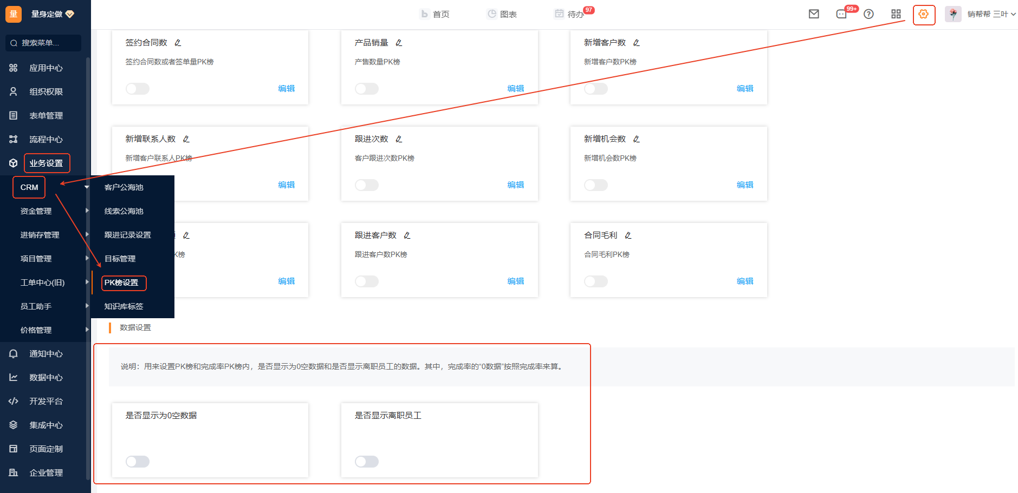The width and height of the screenshot is (1018, 493).
Task: Click rename pencil icon beside 跟进次数
Action: [x=399, y=139]
